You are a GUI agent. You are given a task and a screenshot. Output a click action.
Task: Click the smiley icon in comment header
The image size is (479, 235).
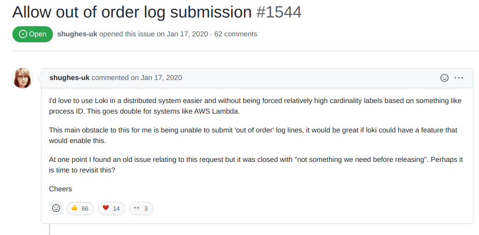coord(444,78)
